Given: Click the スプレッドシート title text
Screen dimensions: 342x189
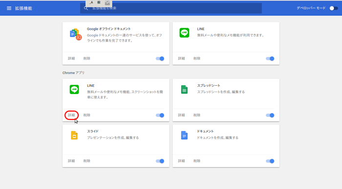Looking at the screenshot, I should (x=209, y=85).
